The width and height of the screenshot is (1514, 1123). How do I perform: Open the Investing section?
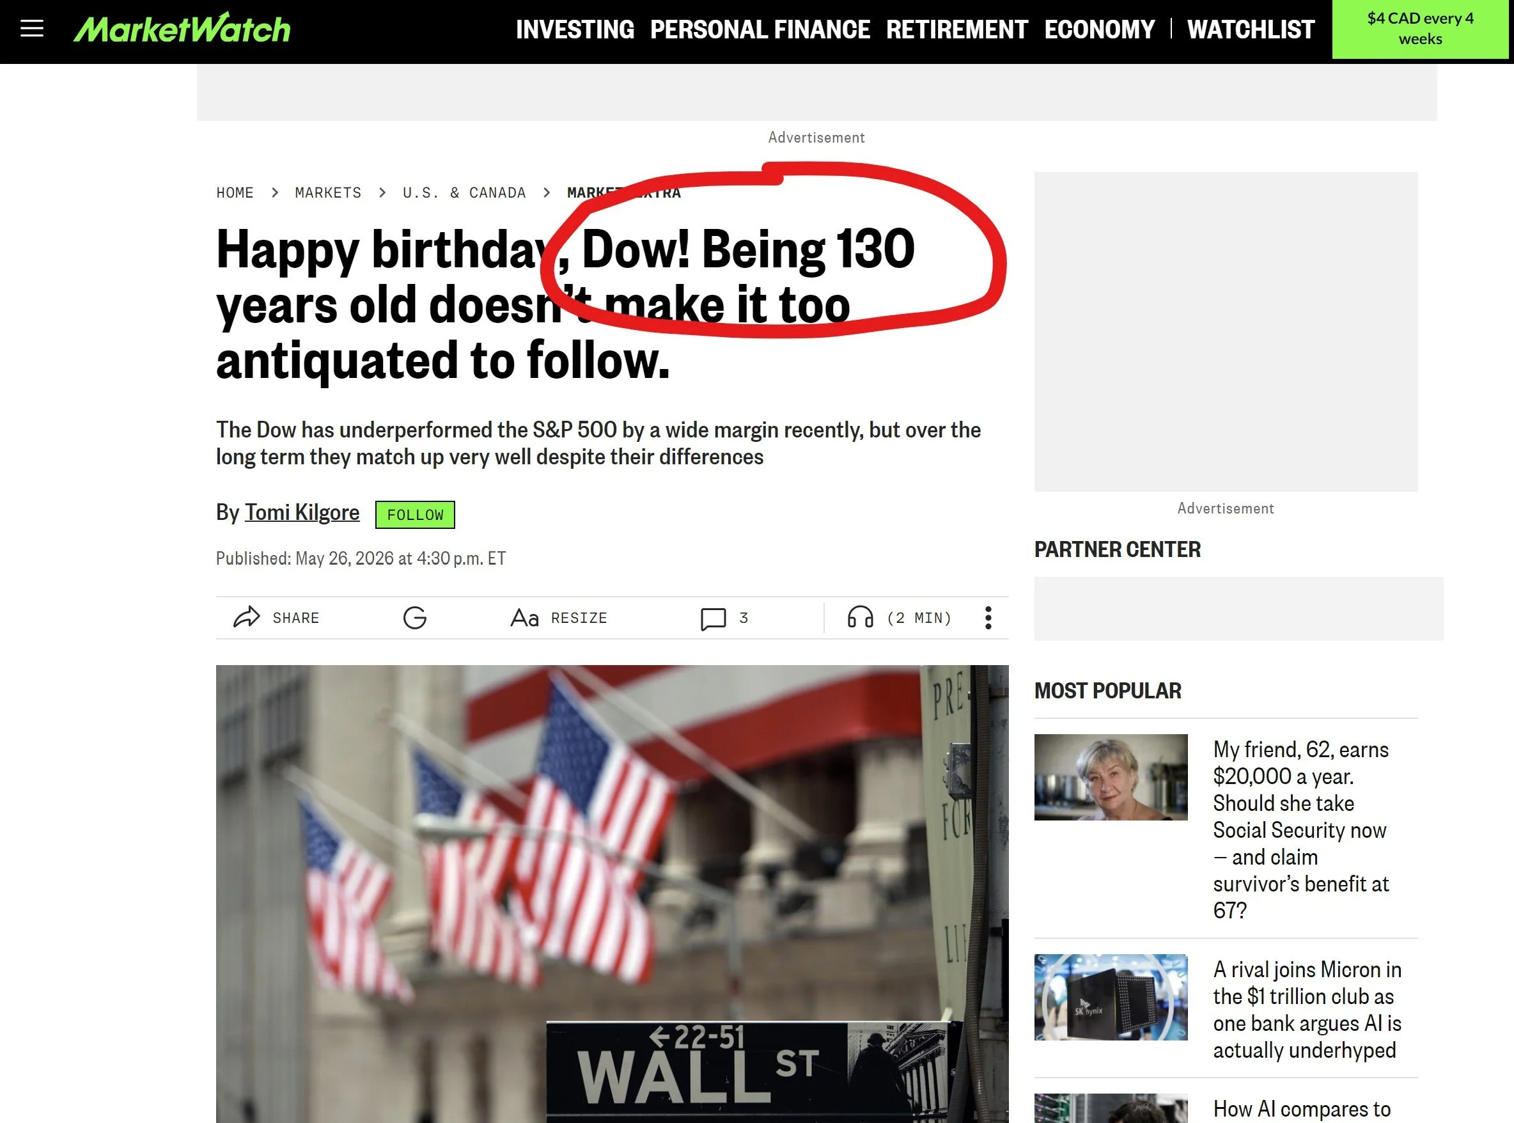(x=574, y=29)
